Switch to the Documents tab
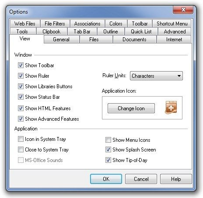This screenshot has height=198, width=203. click(x=134, y=40)
